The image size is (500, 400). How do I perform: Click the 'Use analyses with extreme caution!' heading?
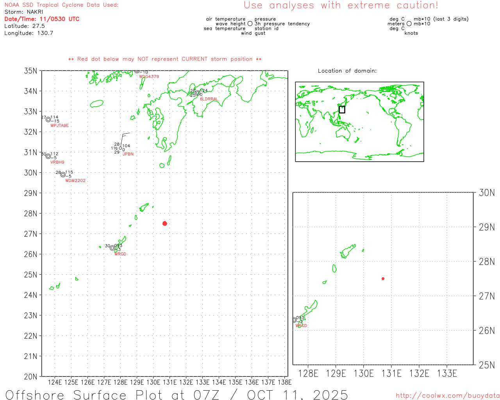[341, 5]
